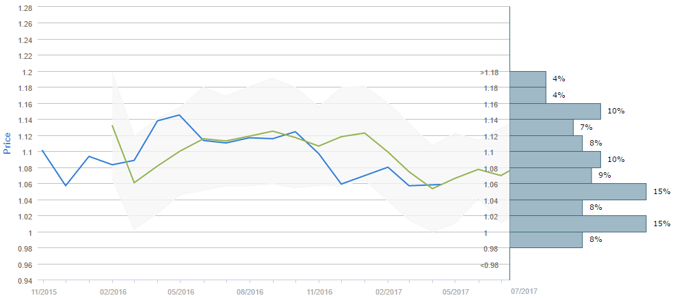The width and height of the screenshot is (677, 298).
Task: Click the <0.98 histogram bin label
Action: tap(489, 265)
